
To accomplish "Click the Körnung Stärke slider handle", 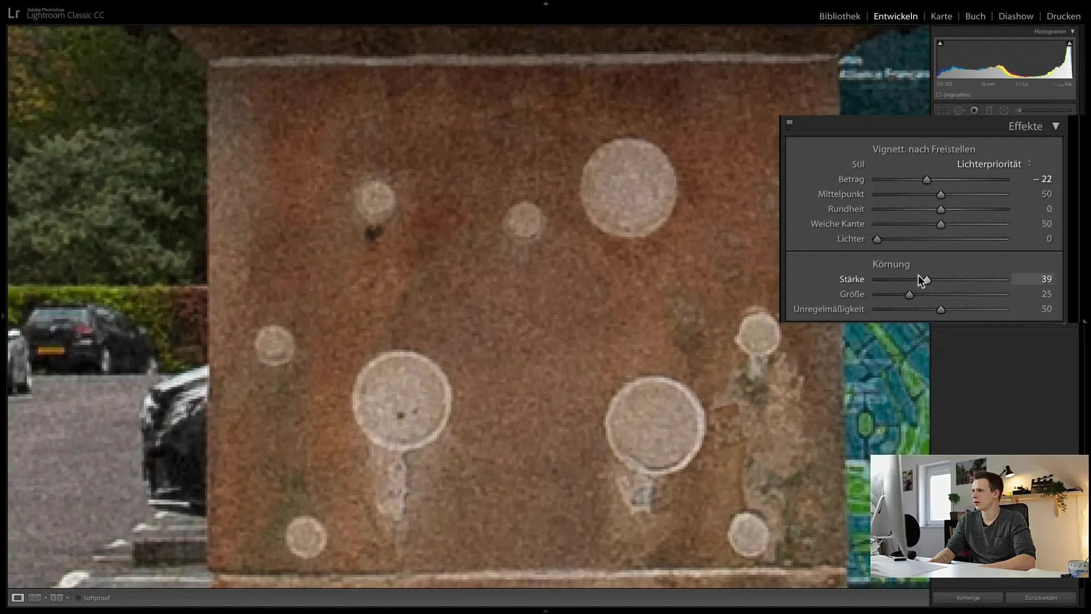I will coord(927,280).
